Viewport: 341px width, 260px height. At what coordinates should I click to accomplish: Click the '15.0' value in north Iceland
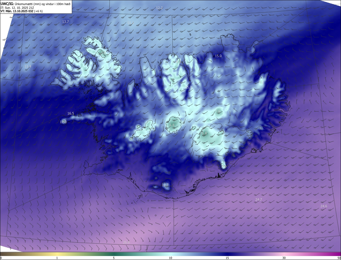[x=218, y=56]
